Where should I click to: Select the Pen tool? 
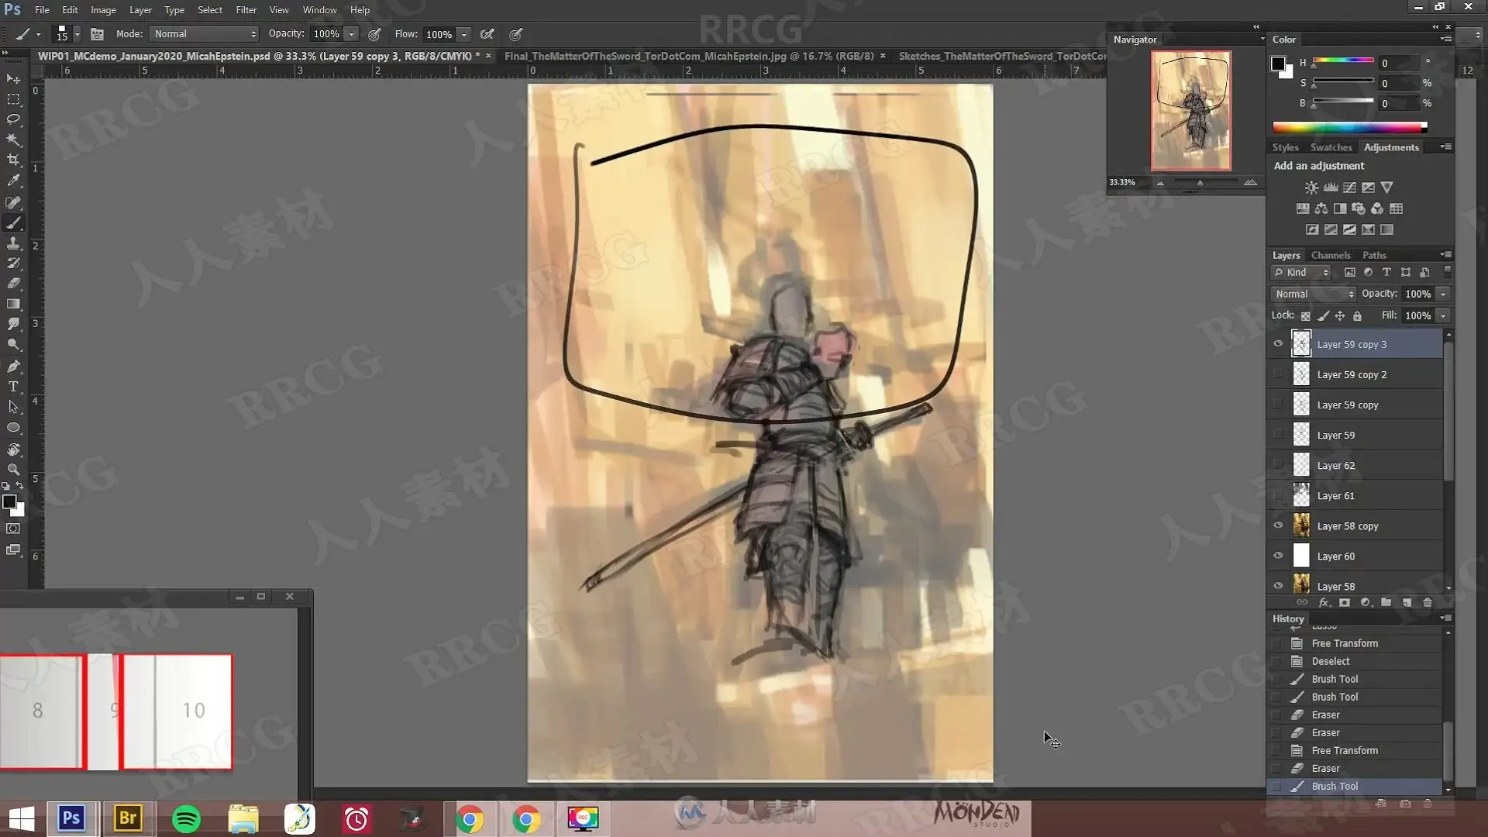pos(13,366)
